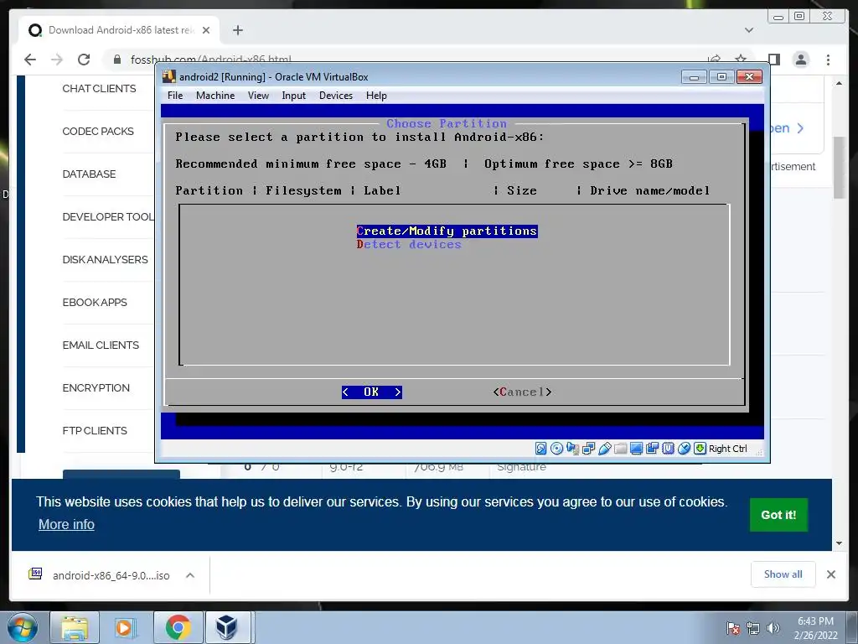Click the CPU virtualization chip icon
This screenshot has height=644, width=858.
click(x=668, y=449)
